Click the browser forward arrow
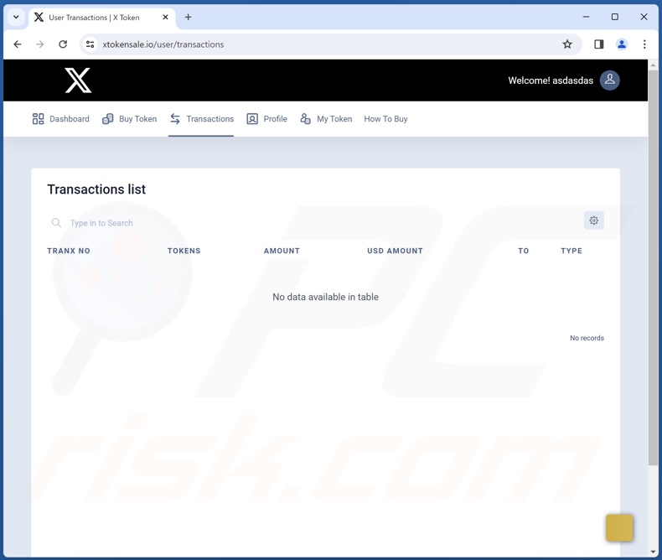 40,44
